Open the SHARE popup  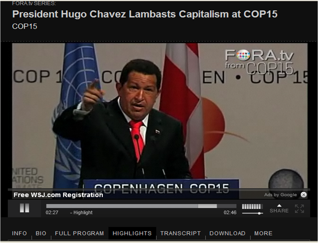click(279, 209)
